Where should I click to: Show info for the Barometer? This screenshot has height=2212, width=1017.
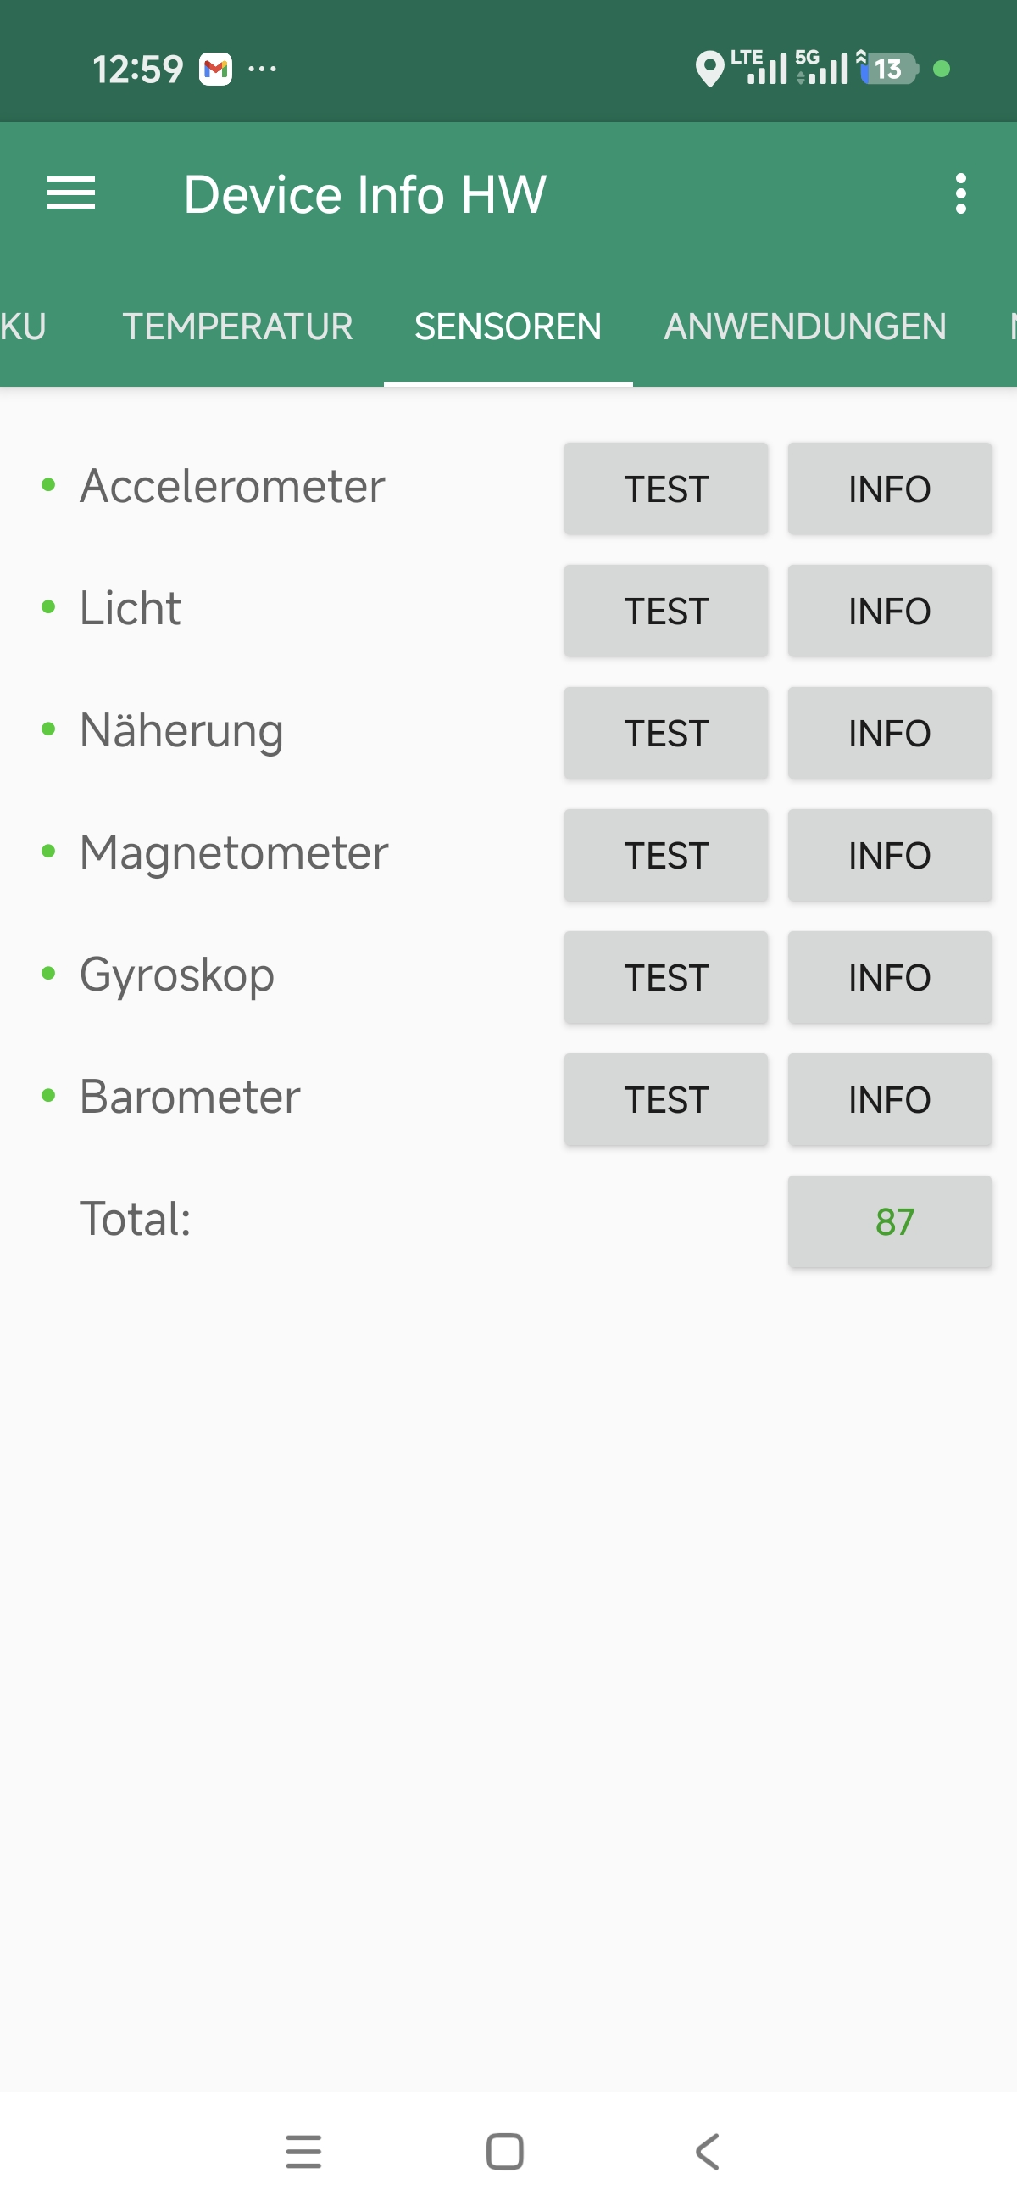pyautogui.click(x=889, y=1099)
